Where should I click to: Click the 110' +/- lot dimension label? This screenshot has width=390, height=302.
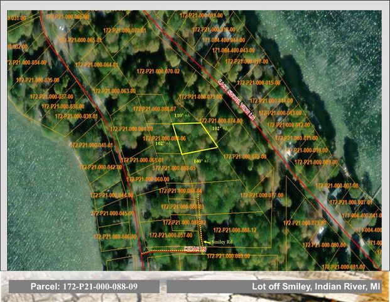point(183,116)
